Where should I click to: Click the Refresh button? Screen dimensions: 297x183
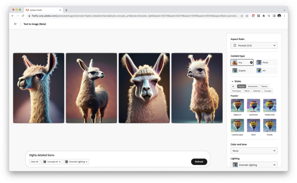pyautogui.click(x=199, y=162)
